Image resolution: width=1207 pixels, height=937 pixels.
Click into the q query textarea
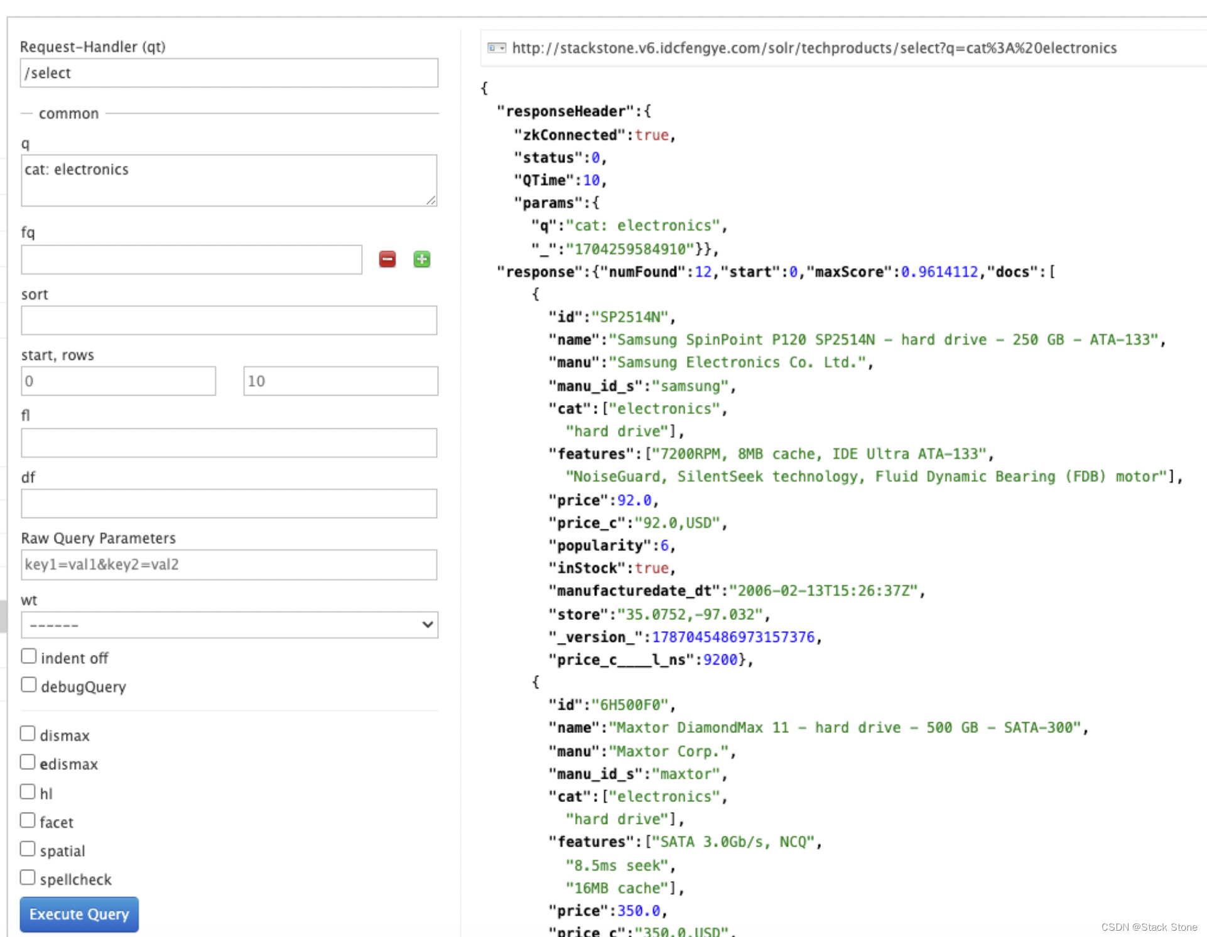(x=229, y=180)
